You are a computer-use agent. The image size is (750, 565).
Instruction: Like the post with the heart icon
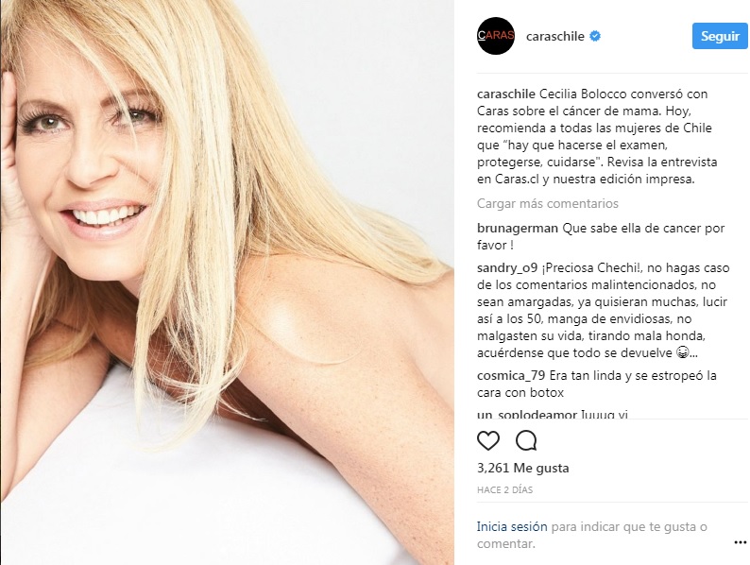488,440
